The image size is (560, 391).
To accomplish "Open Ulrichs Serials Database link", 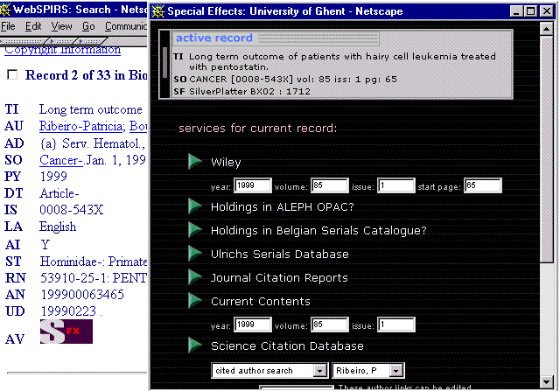I will point(280,255).
